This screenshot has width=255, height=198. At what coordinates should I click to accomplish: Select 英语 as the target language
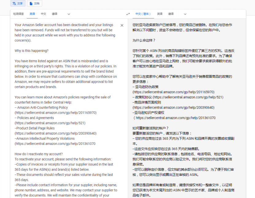pyautogui.click(x=160, y=14)
